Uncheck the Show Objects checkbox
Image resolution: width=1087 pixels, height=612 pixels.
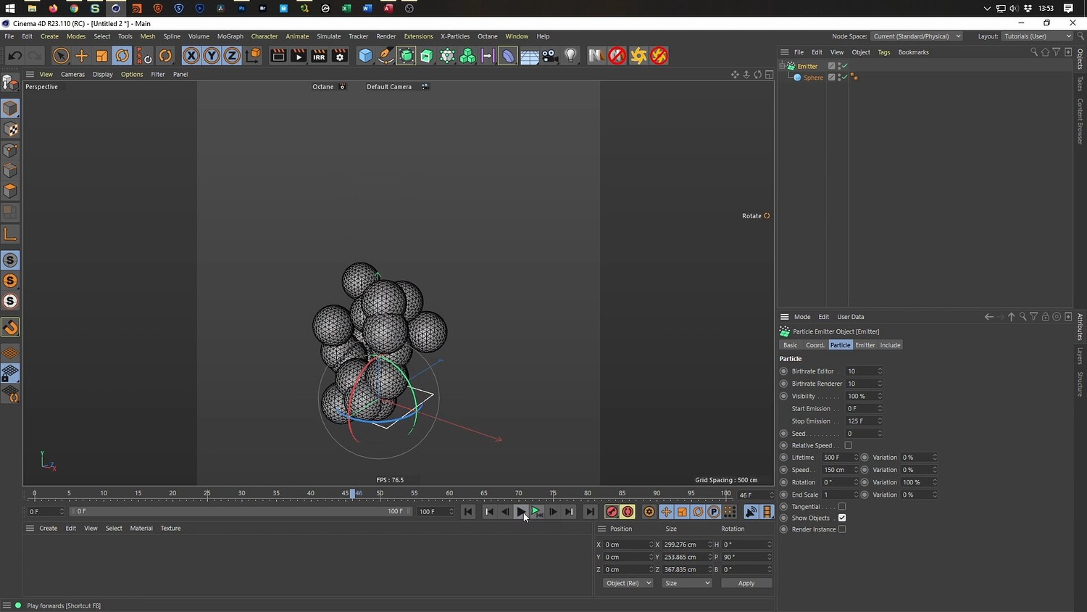pos(842,518)
